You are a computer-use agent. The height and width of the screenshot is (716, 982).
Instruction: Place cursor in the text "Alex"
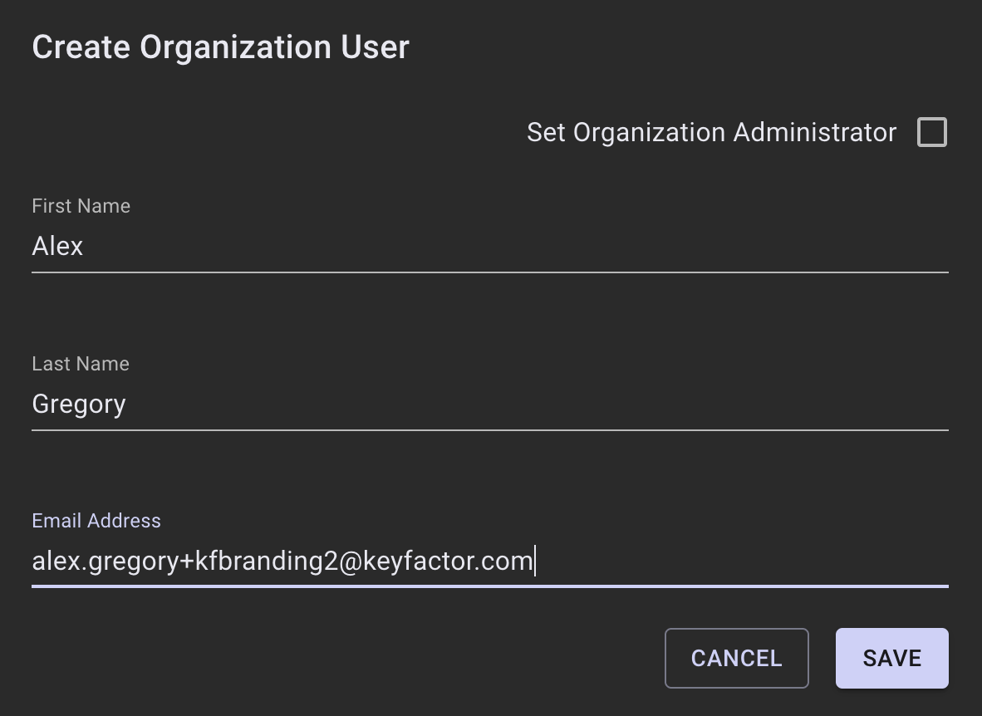tap(57, 247)
